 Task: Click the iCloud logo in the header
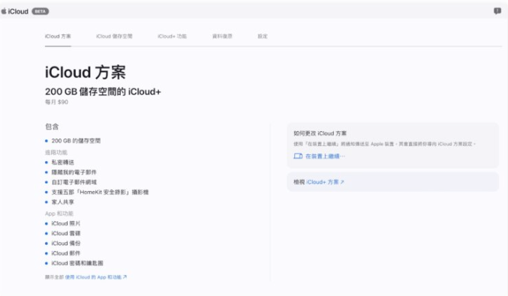[15, 11]
